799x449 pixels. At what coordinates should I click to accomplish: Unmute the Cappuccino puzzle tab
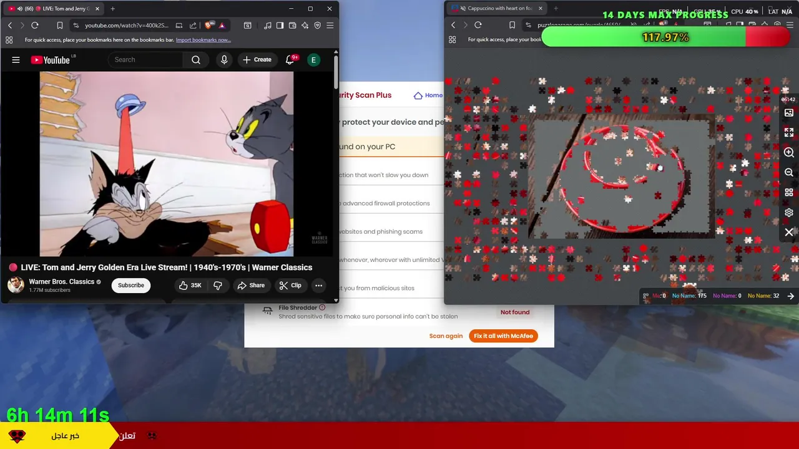click(x=463, y=9)
